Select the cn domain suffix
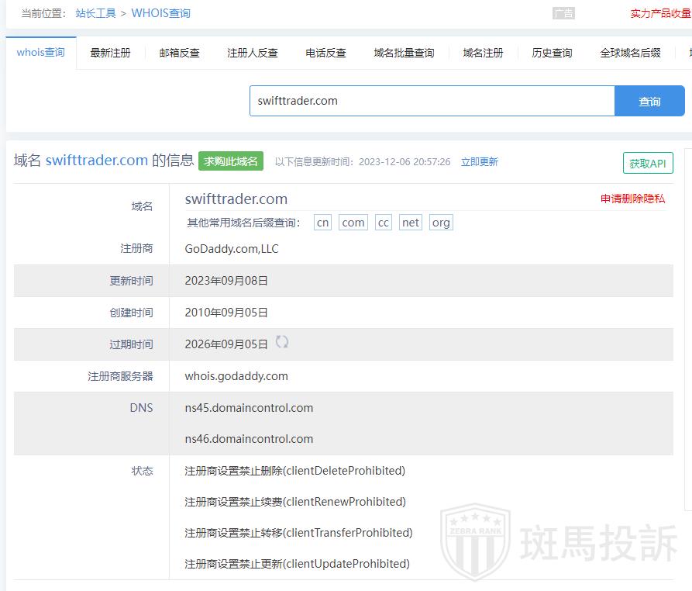 (x=322, y=223)
